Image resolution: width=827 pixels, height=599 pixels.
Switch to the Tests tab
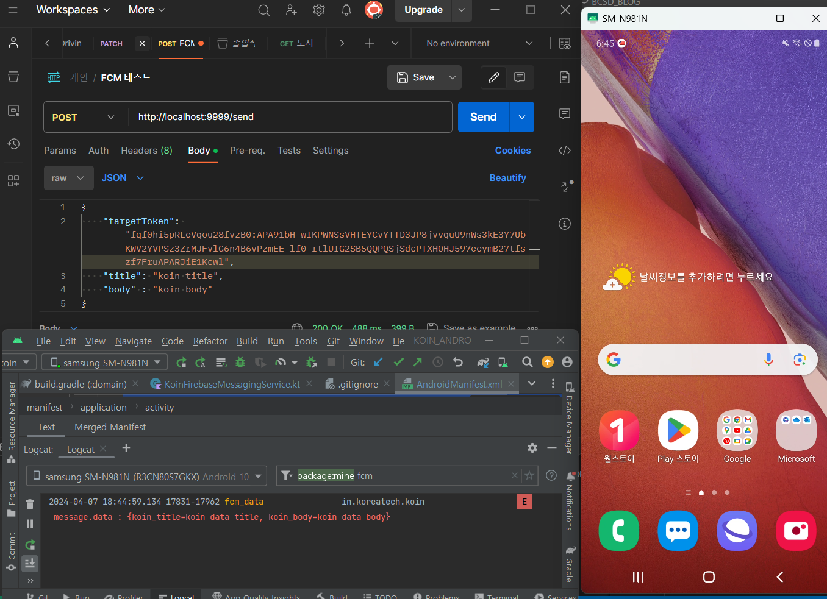coord(289,151)
